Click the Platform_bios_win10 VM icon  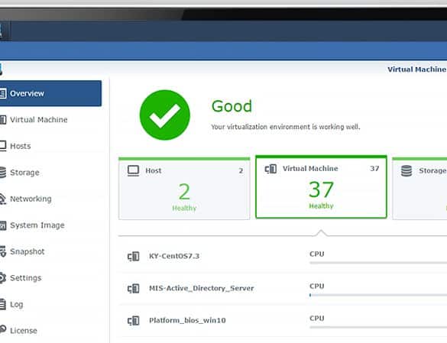[133, 321]
